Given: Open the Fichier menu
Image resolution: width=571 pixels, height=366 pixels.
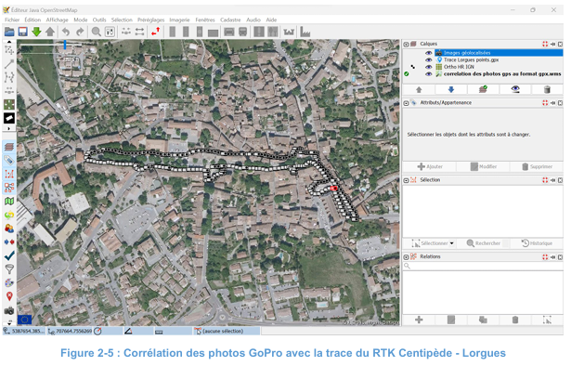Looking at the screenshot, I should click(12, 20).
